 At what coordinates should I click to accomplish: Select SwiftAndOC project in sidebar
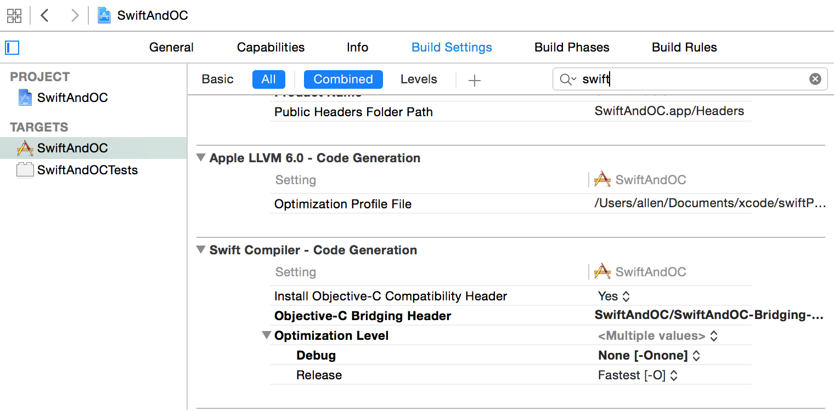tap(72, 98)
